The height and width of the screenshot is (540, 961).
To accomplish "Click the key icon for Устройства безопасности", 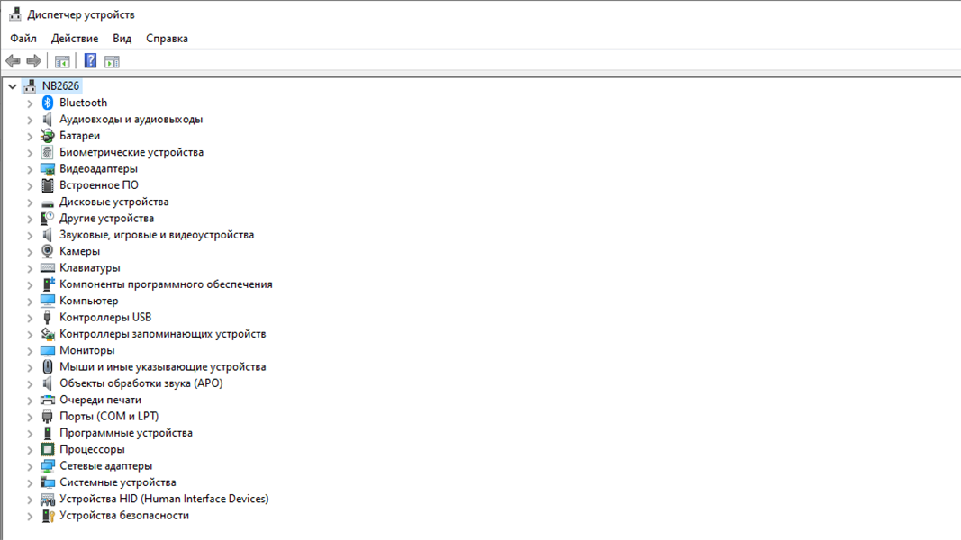I will tap(48, 516).
